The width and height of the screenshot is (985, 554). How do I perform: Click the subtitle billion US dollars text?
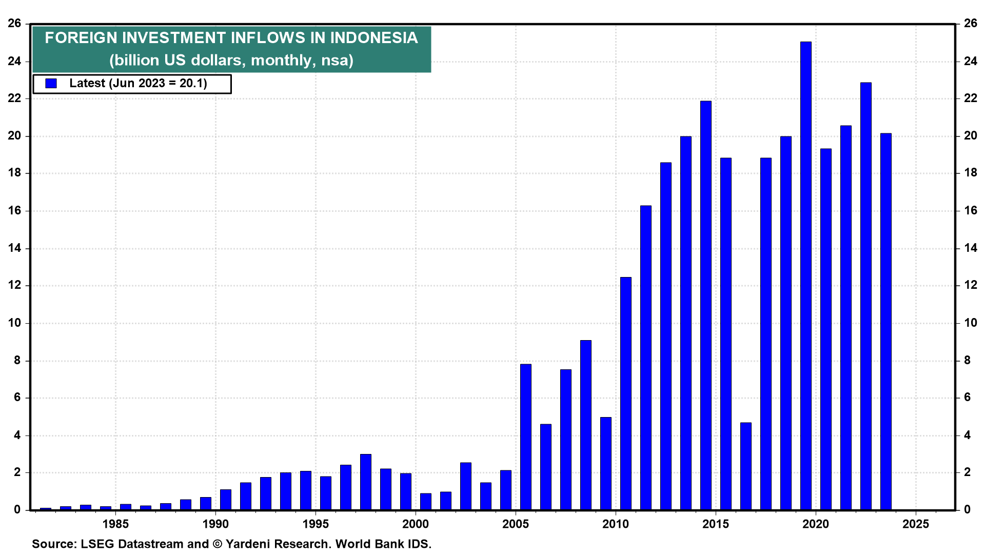[231, 61]
